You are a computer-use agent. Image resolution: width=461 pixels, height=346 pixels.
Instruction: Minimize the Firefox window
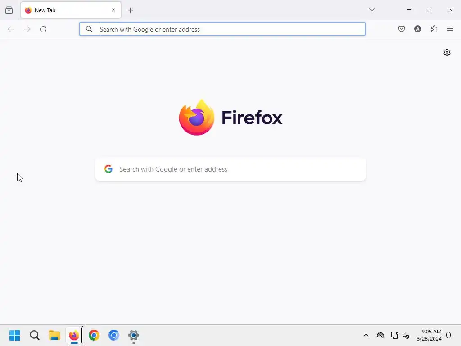[x=409, y=10]
